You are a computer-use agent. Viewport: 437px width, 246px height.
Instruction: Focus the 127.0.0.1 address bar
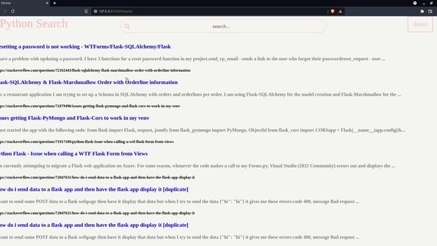[x=209, y=12]
